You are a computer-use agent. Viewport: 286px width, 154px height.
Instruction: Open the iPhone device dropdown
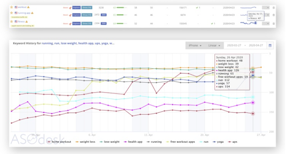[x=195, y=45]
